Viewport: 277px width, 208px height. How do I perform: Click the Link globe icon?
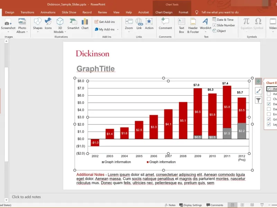point(139,22)
